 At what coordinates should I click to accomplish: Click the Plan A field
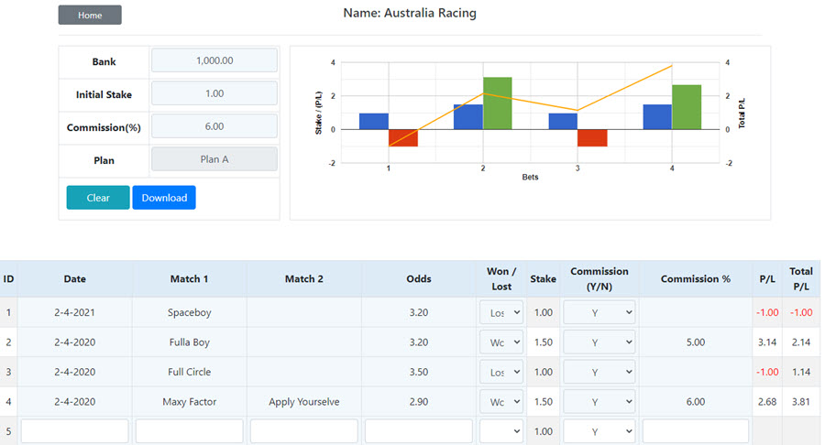[214, 159]
